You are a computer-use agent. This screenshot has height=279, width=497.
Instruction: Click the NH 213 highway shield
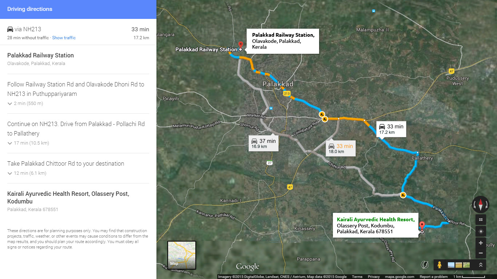(287, 94)
